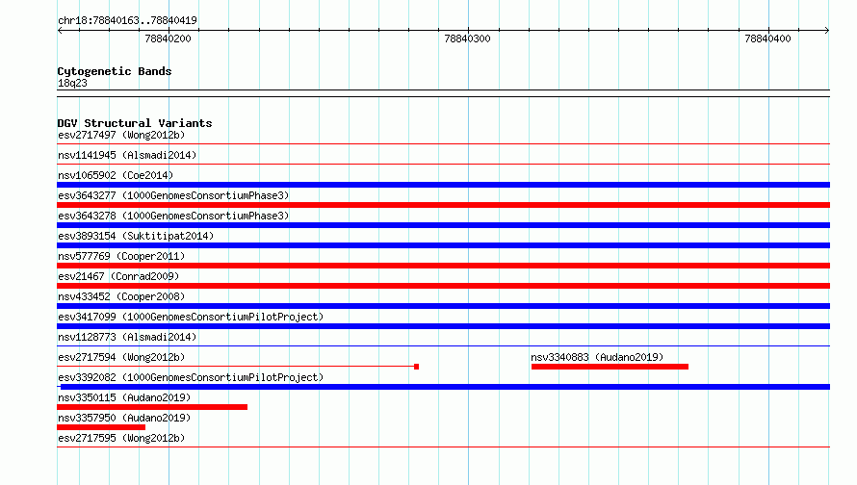This screenshot has height=485, width=857.
Task: Select the nsv3357950 (Audano2019) label
Action: tap(124, 418)
